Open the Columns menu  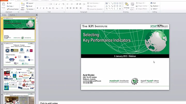pos(81,8)
